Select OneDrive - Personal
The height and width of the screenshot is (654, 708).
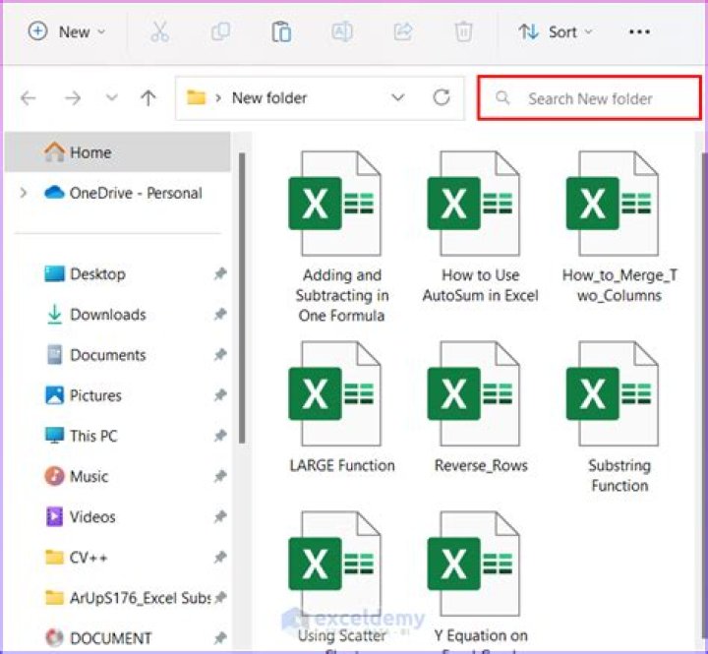pyautogui.click(x=123, y=194)
